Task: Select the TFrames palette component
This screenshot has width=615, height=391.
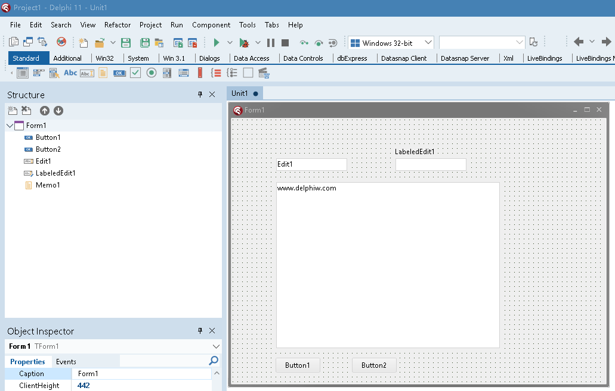Action: coord(23,73)
